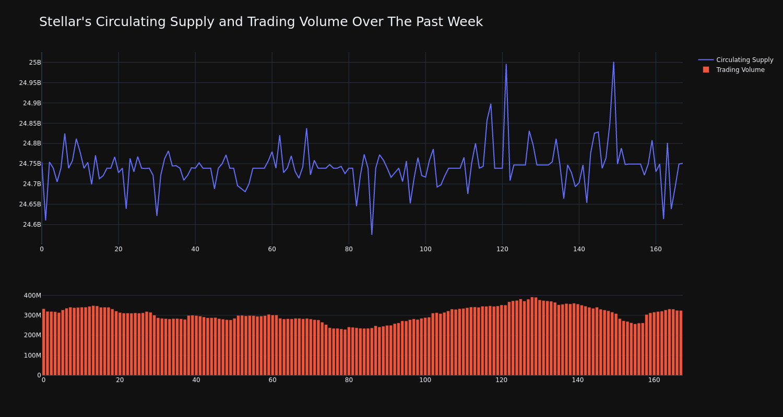The width and height of the screenshot is (783, 417).
Task: Toggle the Circulating Supply legend entry
Action: coord(735,60)
